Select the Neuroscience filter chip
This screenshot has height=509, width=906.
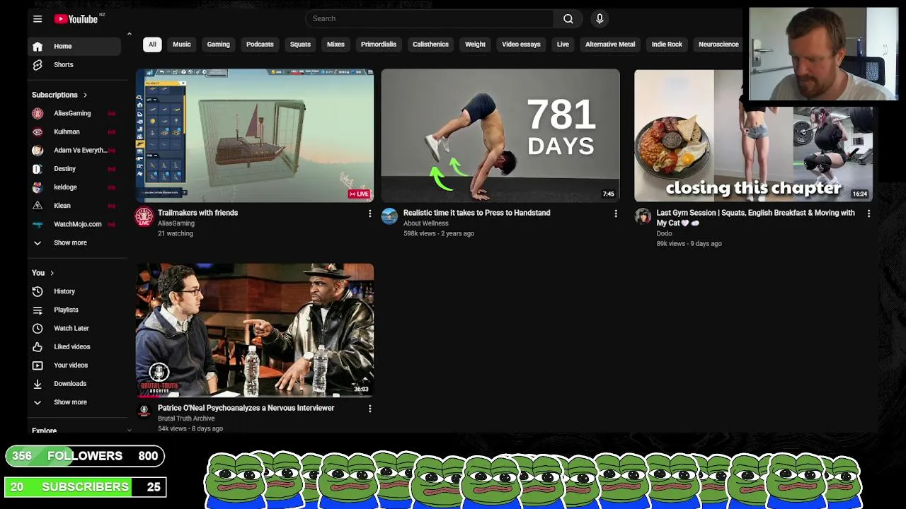click(718, 44)
